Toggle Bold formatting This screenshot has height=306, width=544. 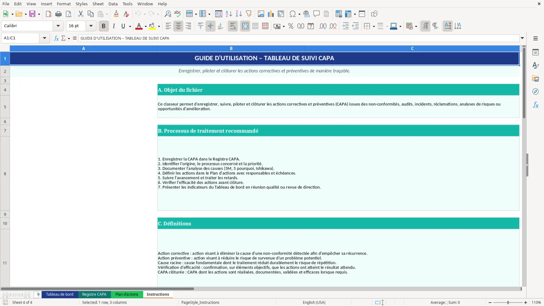(x=104, y=26)
